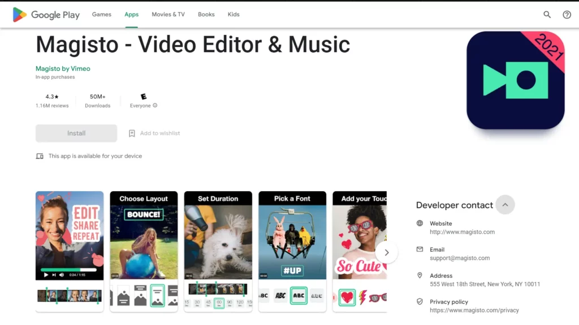Open the Add your Touch screenshot
Viewport: 579px width, 325px height.
pos(360,252)
